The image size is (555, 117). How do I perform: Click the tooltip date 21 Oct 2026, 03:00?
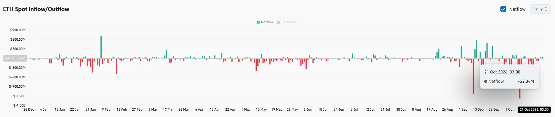502,72
